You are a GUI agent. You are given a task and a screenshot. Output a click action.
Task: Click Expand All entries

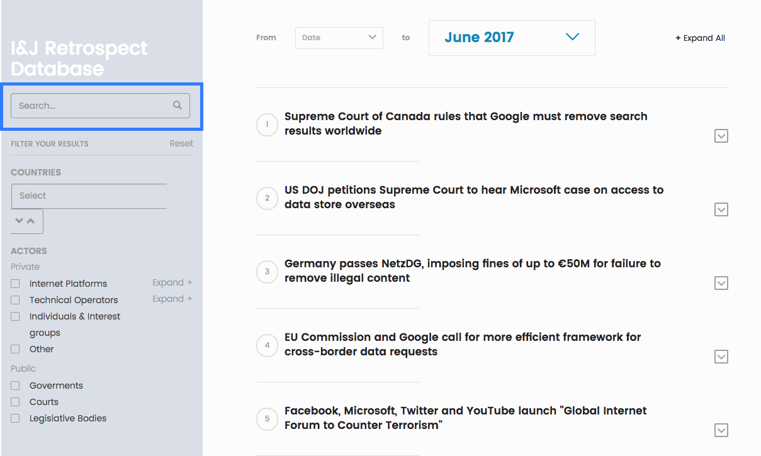[x=700, y=38]
